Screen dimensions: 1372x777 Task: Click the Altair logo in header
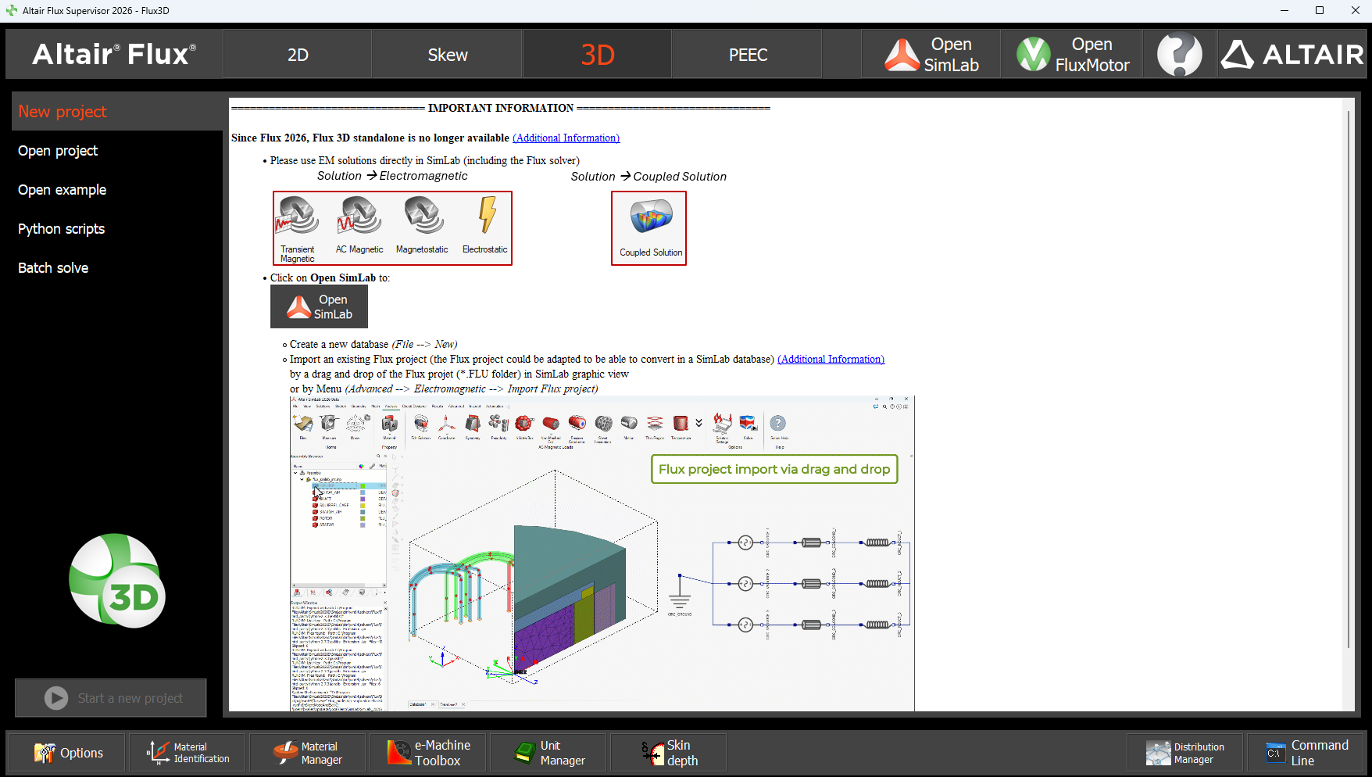coord(1292,55)
